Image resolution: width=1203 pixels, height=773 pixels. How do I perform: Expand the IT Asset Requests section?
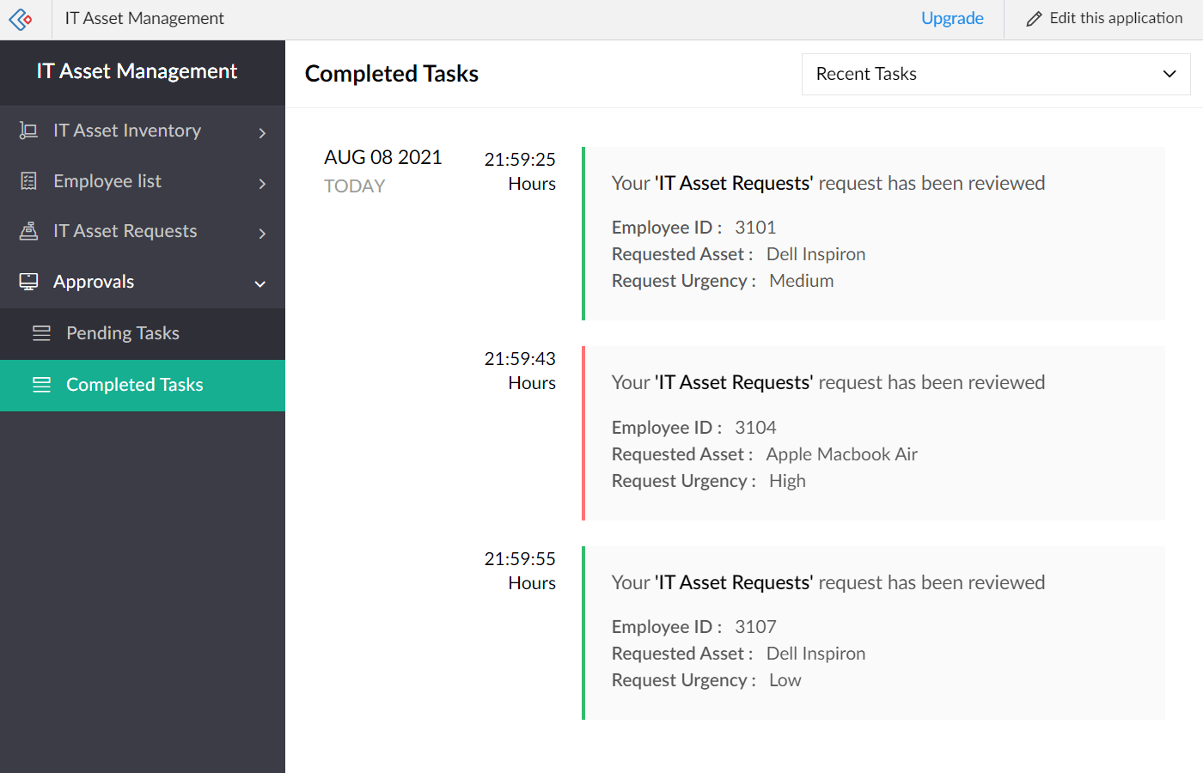tap(262, 231)
